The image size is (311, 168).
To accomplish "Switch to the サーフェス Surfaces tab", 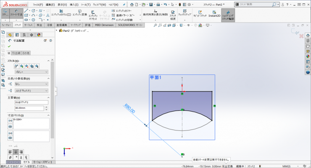I will [29, 25].
